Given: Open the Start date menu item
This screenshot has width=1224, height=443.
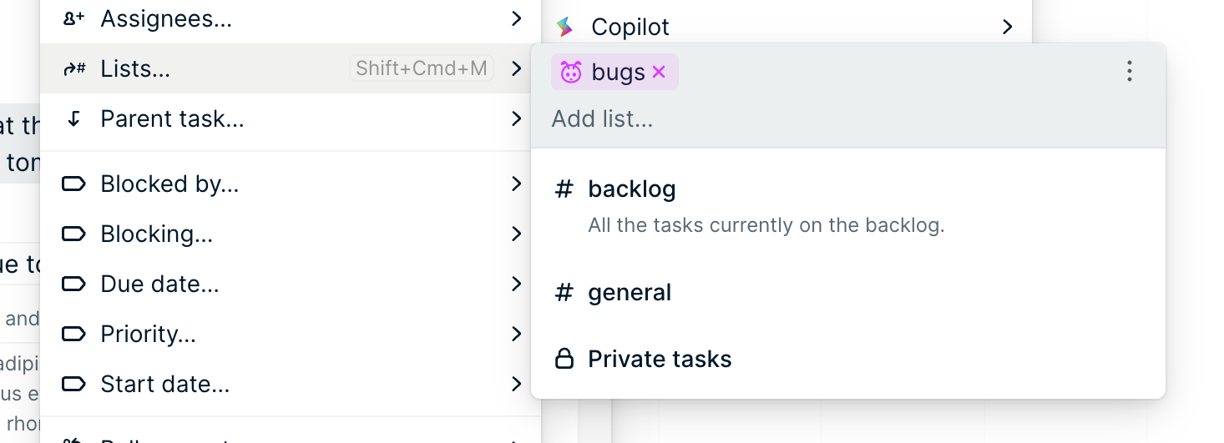Looking at the screenshot, I should (x=164, y=385).
